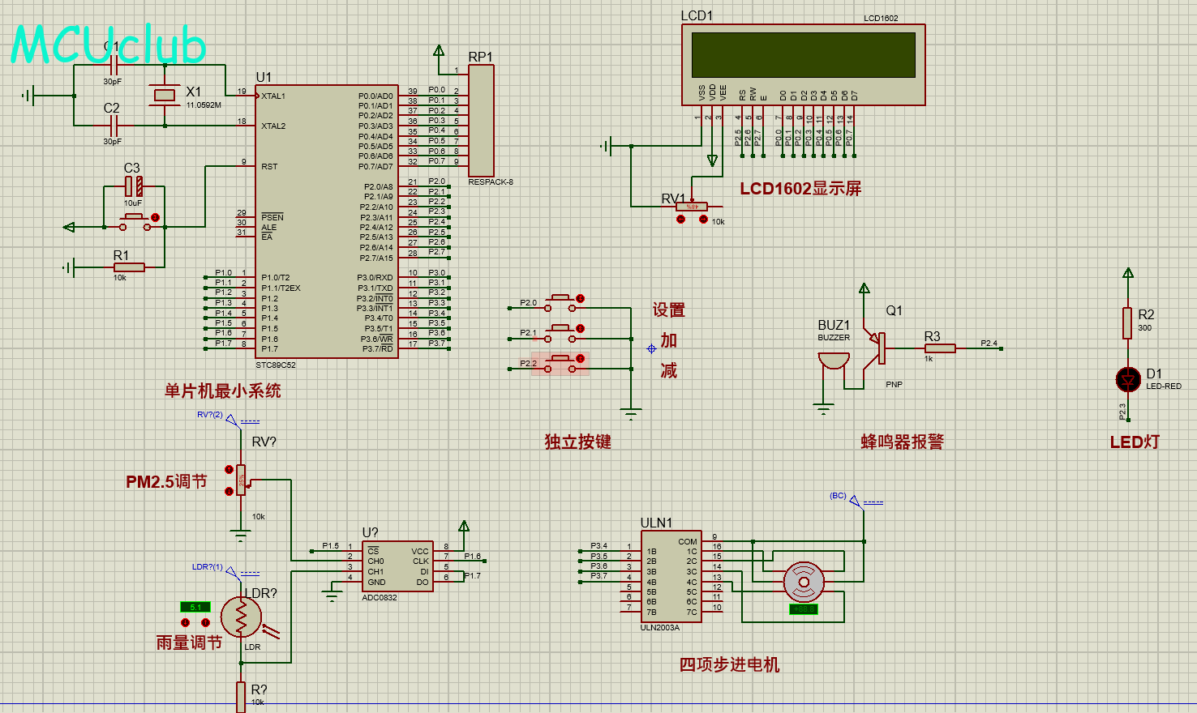Viewport: 1197px width, 713px height.
Task: Click the RV?(2) voltage probe
Action: point(232,420)
